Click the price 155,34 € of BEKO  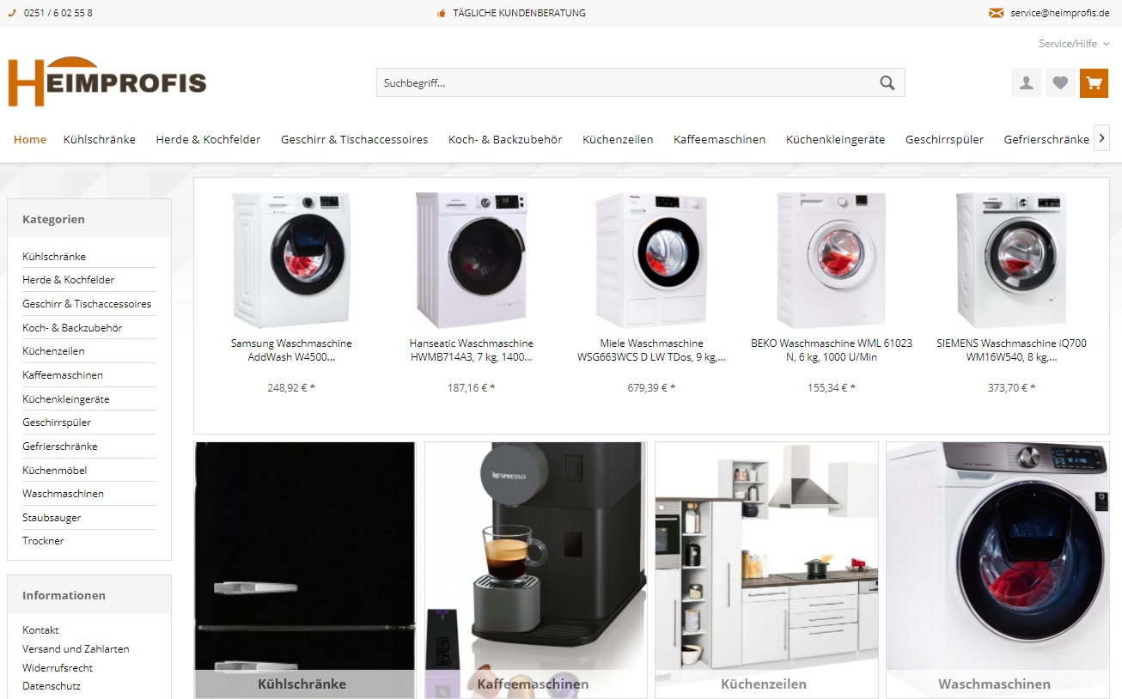832,388
